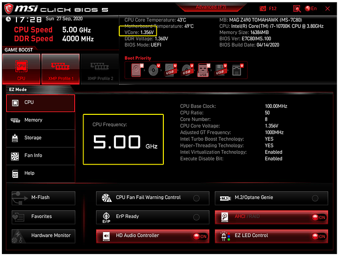Toggle CPU Fan Fail Warning Control switch
Image resolution: width=338 pixels, height=256 pixels.
(196, 198)
